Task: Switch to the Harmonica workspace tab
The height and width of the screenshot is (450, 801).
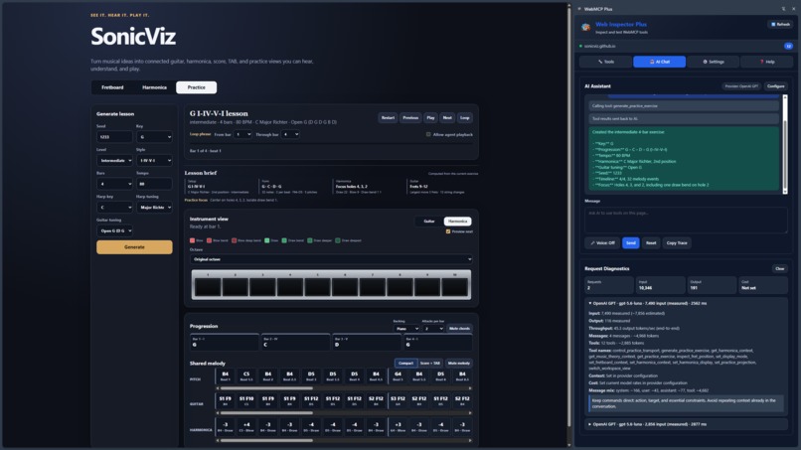Action: pos(154,87)
